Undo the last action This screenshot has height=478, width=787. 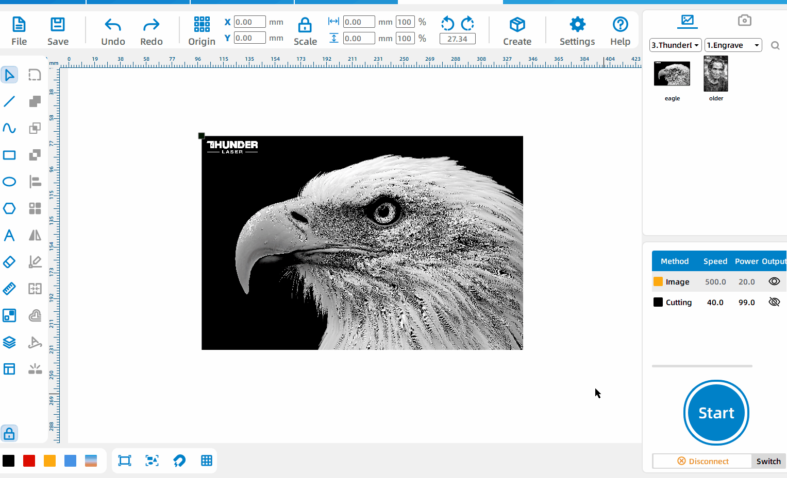click(113, 31)
